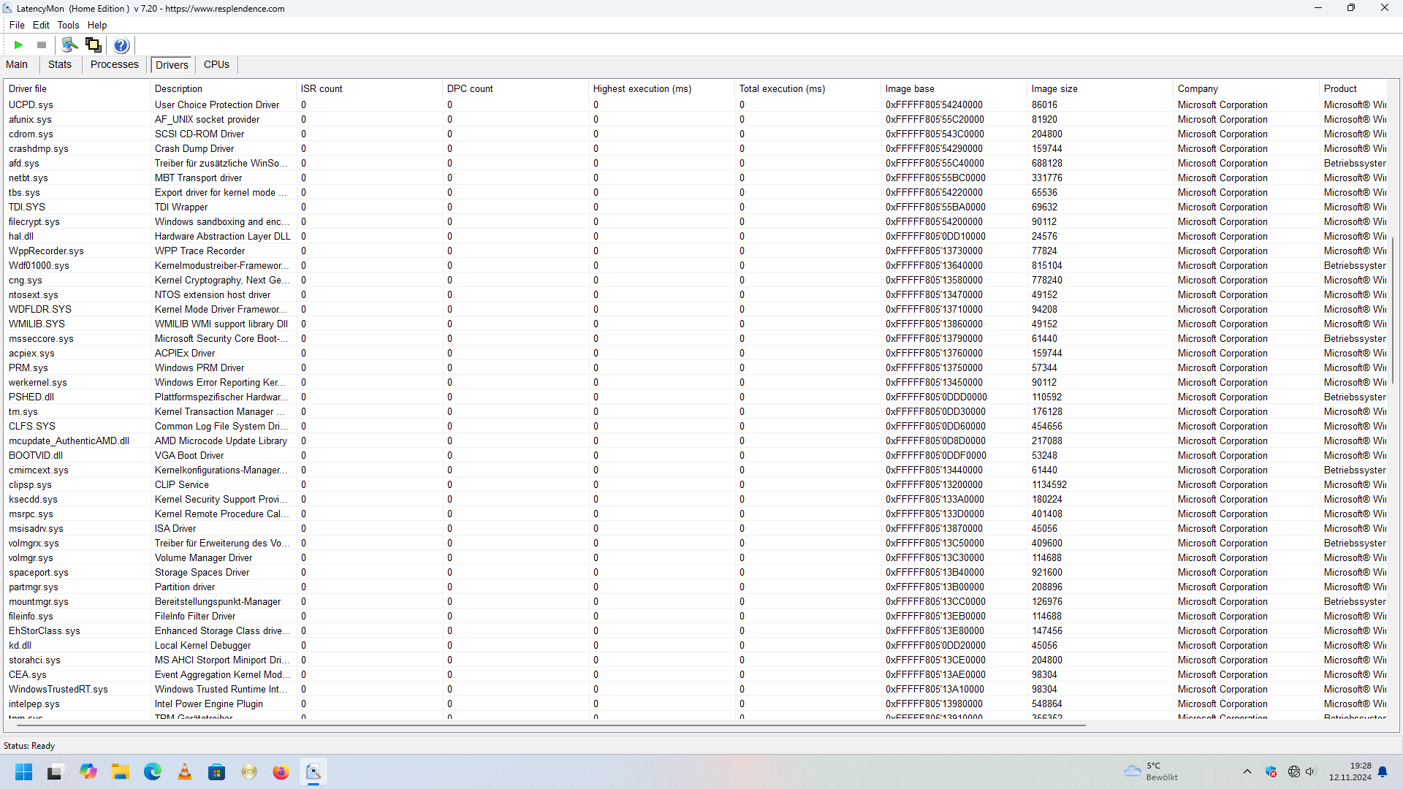Switch to the Processes tab
Screen dimensions: 1403x789
click(114, 65)
